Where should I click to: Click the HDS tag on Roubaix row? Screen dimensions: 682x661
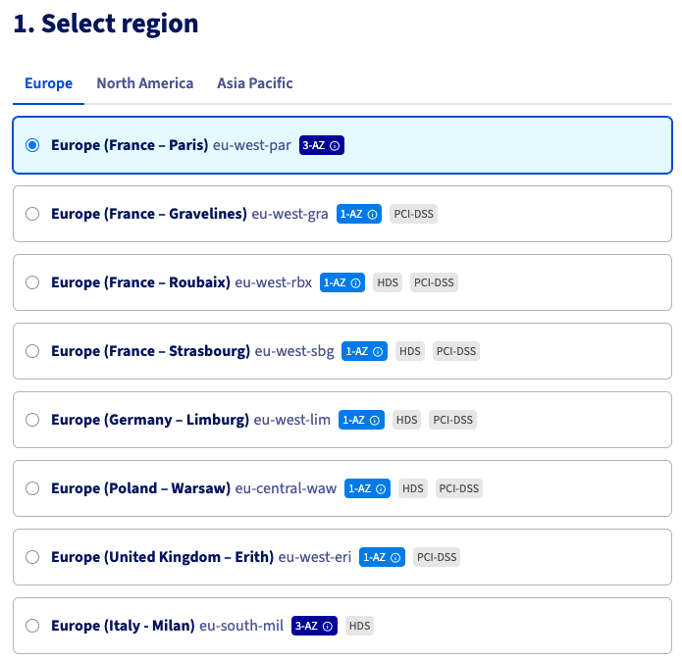coord(388,283)
